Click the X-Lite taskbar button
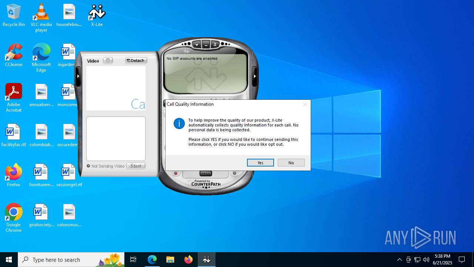 pos(206,260)
